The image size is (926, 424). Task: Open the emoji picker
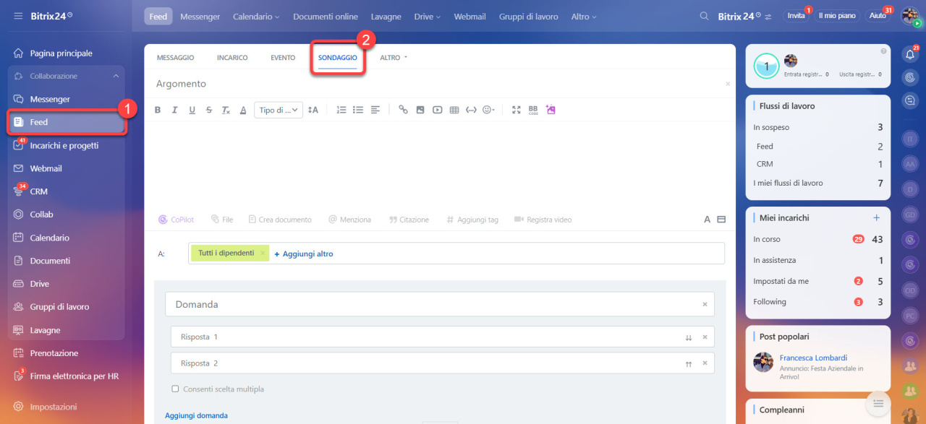coord(488,110)
